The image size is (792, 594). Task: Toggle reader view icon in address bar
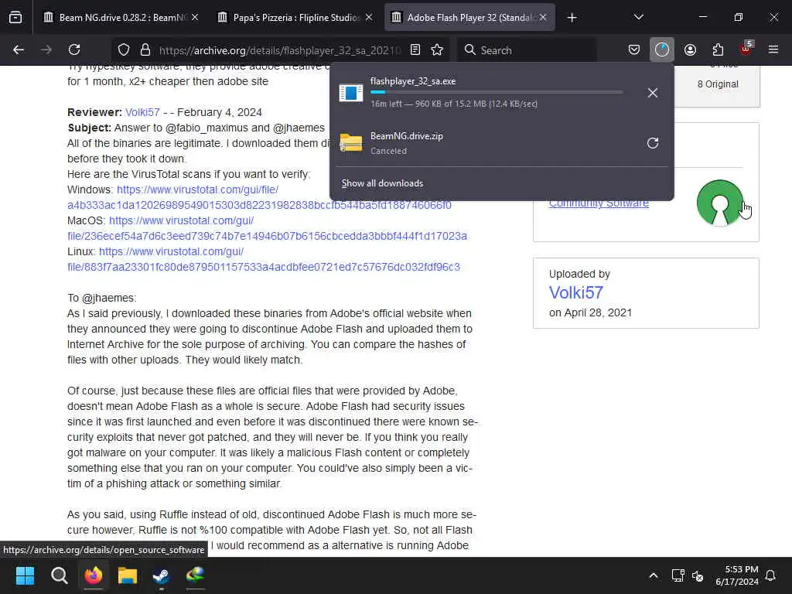(x=415, y=50)
